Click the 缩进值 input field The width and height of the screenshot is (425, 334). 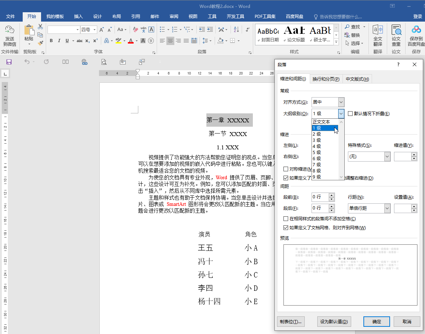pyautogui.click(x=403, y=157)
